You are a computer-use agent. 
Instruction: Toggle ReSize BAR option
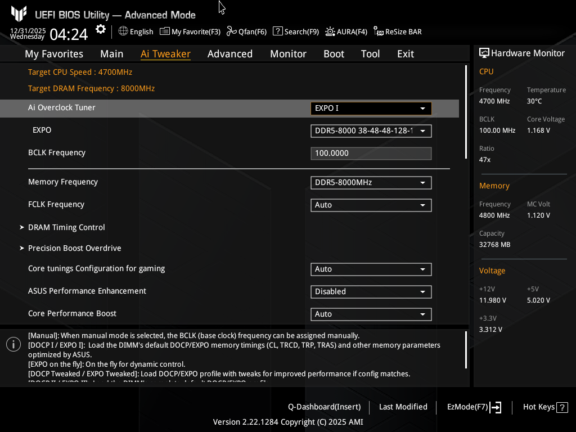pyautogui.click(x=397, y=31)
